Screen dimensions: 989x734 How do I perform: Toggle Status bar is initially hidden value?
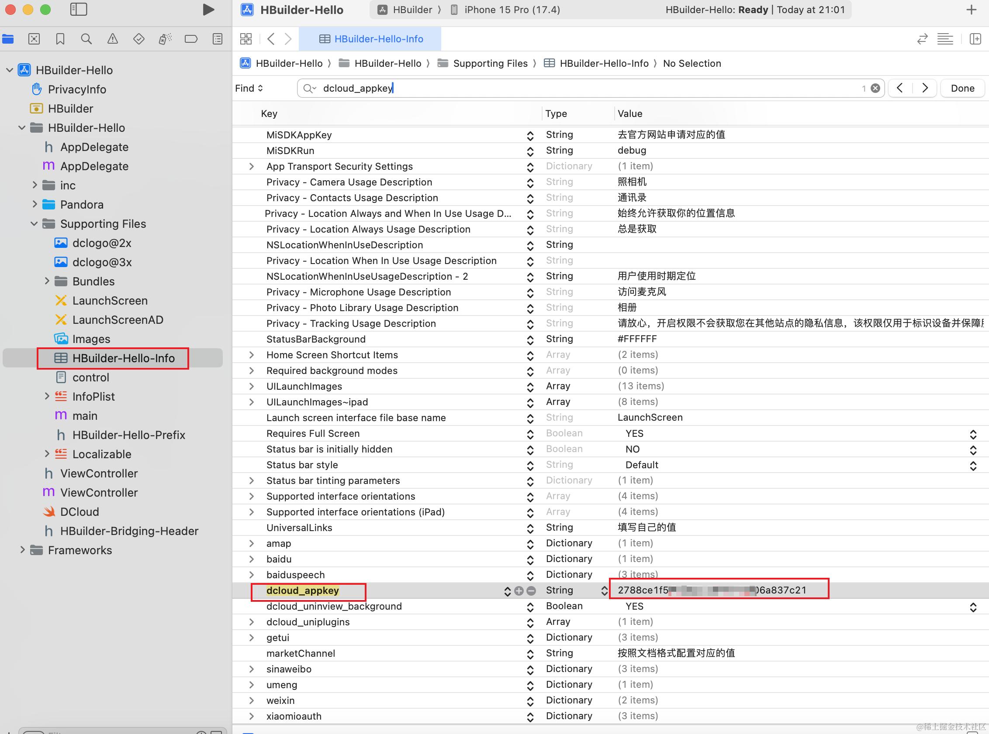click(972, 449)
